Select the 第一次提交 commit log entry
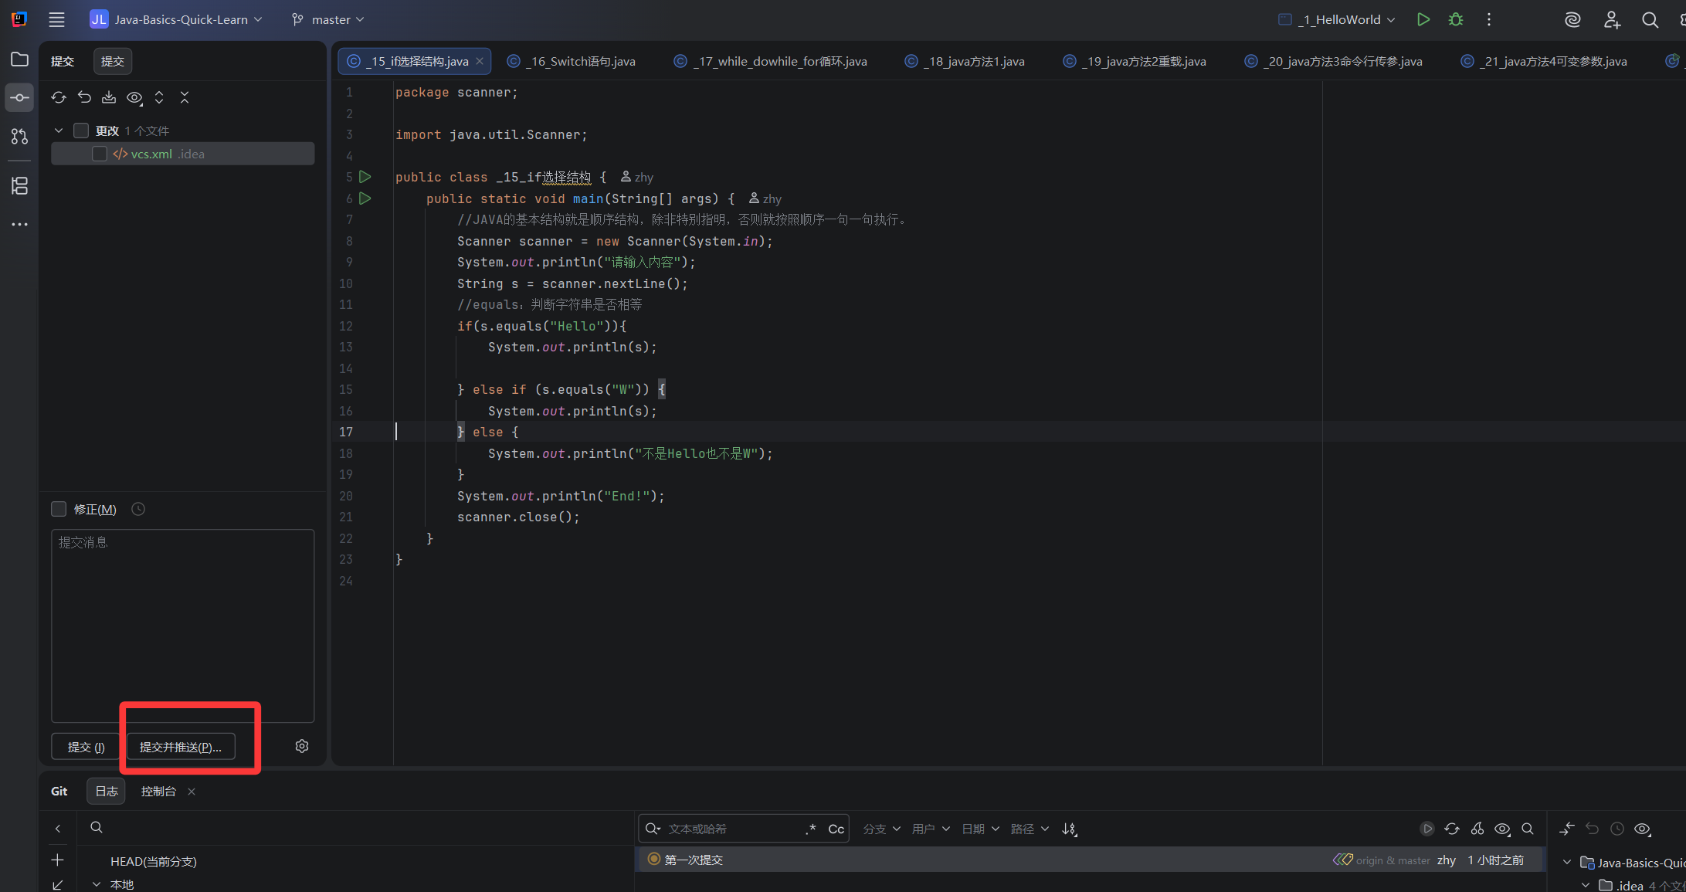1686x892 pixels. [694, 860]
